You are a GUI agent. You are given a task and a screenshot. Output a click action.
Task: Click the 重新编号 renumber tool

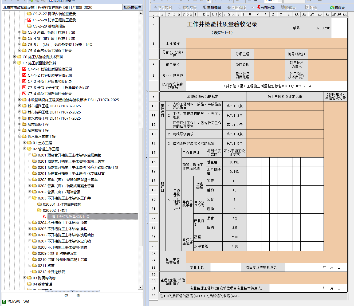[212, 7]
